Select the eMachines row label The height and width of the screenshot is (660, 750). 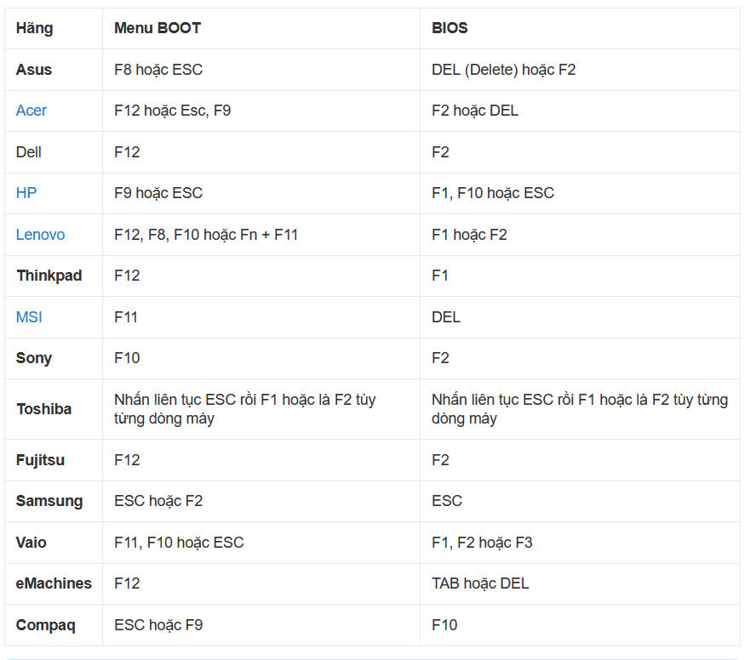(54, 583)
